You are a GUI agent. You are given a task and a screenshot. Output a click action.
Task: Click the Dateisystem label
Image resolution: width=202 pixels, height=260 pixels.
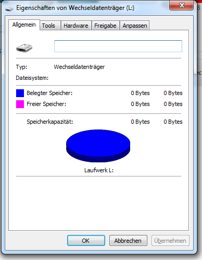pos(32,78)
